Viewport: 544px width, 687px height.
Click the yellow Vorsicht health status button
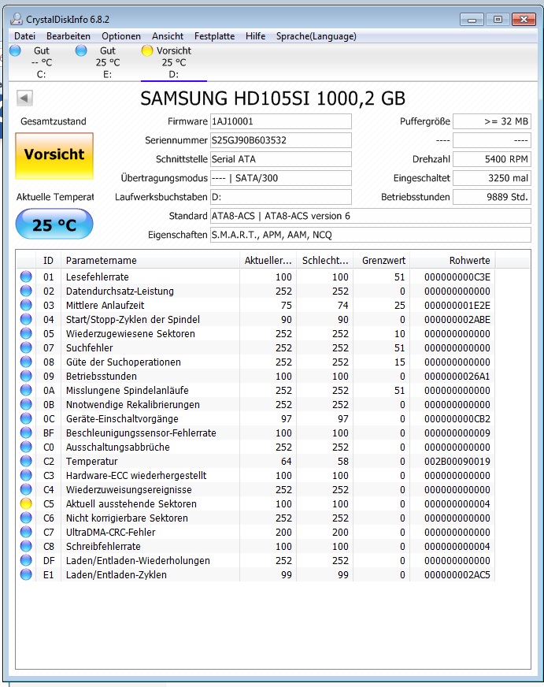pyautogui.click(x=54, y=156)
